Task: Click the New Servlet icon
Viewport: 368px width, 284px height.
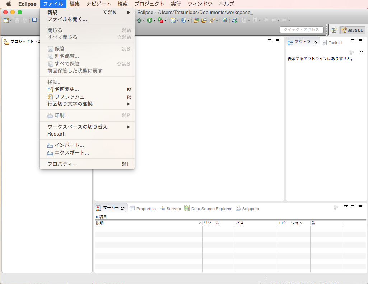Action: click(184, 20)
